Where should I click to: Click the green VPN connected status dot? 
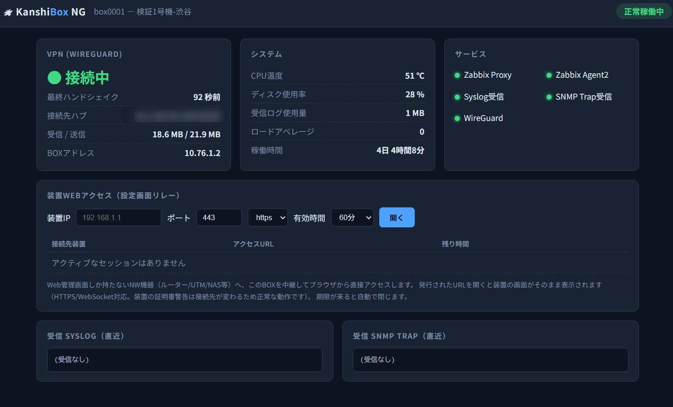[55, 78]
